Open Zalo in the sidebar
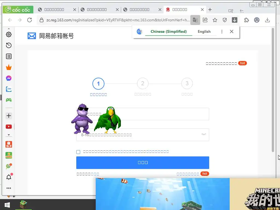The height and width of the screenshot is (210, 280). point(9,89)
